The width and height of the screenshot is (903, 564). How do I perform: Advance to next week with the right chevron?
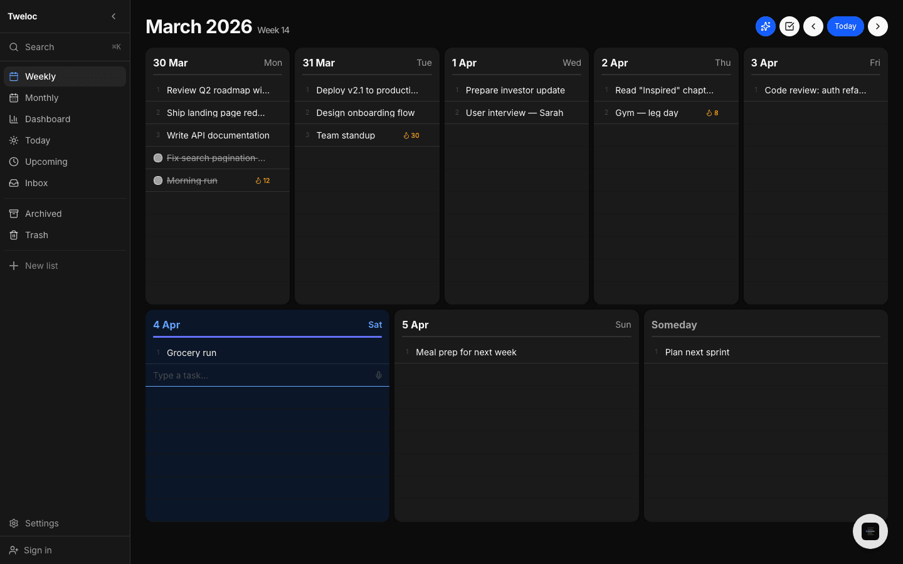click(877, 26)
